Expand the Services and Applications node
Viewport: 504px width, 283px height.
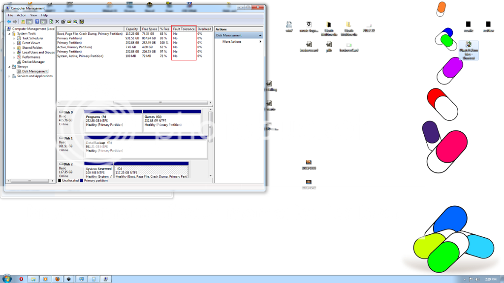pyautogui.click(x=9, y=76)
